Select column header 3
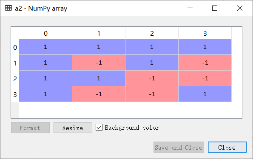253x159 pixels. click(205, 33)
